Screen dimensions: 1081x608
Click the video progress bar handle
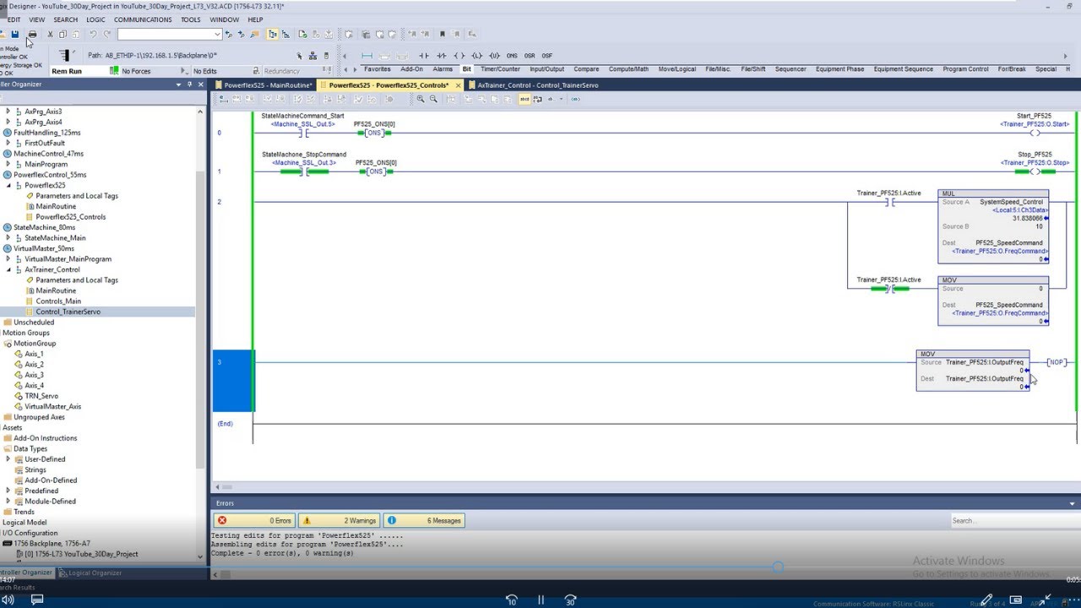[777, 567]
